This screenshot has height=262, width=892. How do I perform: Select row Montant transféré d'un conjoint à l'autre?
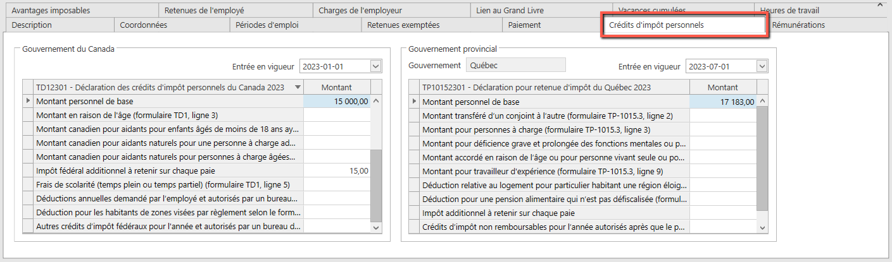click(x=555, y=115)
